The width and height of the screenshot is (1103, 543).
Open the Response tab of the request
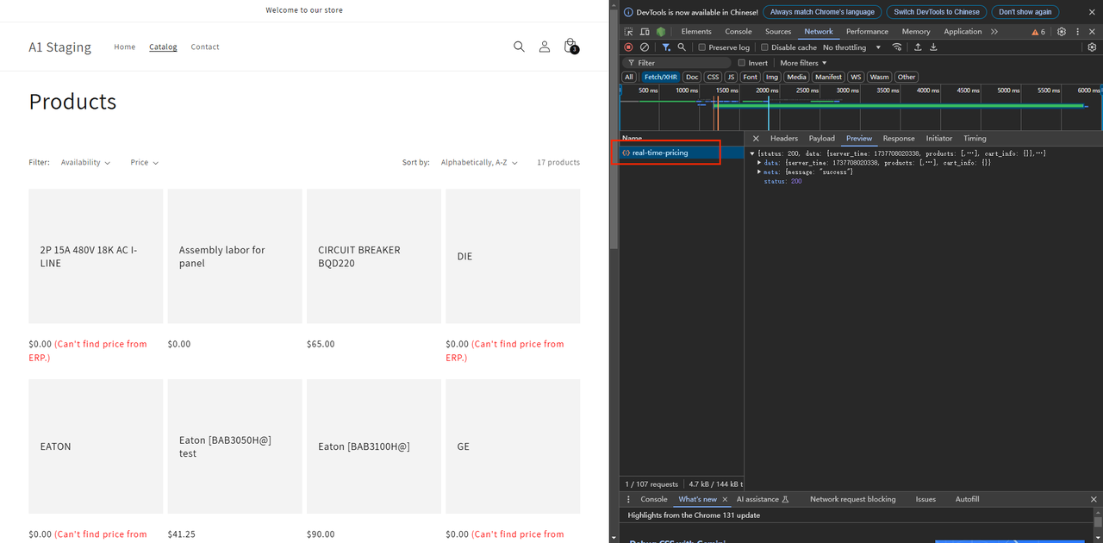[899, 139]
